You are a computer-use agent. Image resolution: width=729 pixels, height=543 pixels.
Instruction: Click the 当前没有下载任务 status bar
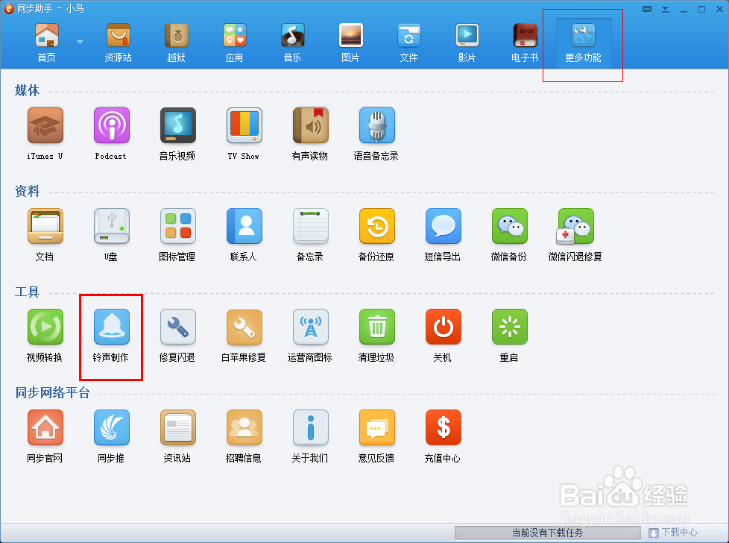pyautogui.click(x=548, y=533)
